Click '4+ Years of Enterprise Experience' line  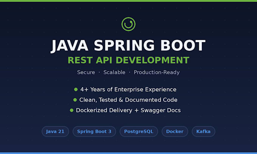(x=128, y=90)
